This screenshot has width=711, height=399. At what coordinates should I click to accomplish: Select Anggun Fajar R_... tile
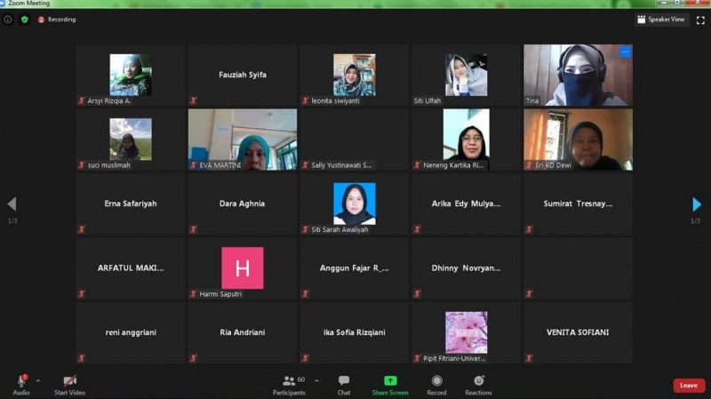(x=354, y=268)
